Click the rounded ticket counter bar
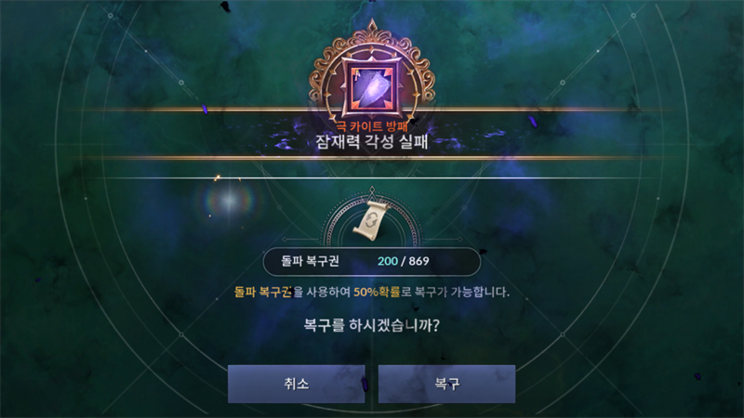Screen dimensions: 744x418 coord(371,261)
